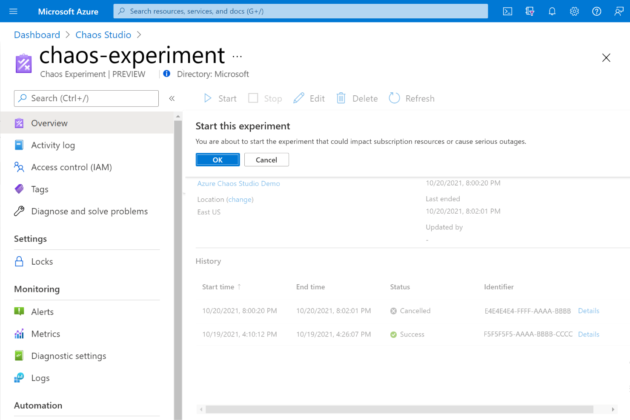Go to Chaos Studio in the breadcrumb
The image size is (630, 420).
point(103,35)
